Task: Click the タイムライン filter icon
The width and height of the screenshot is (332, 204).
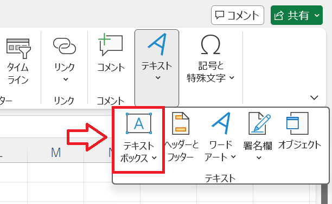Action: click(18, 48)
